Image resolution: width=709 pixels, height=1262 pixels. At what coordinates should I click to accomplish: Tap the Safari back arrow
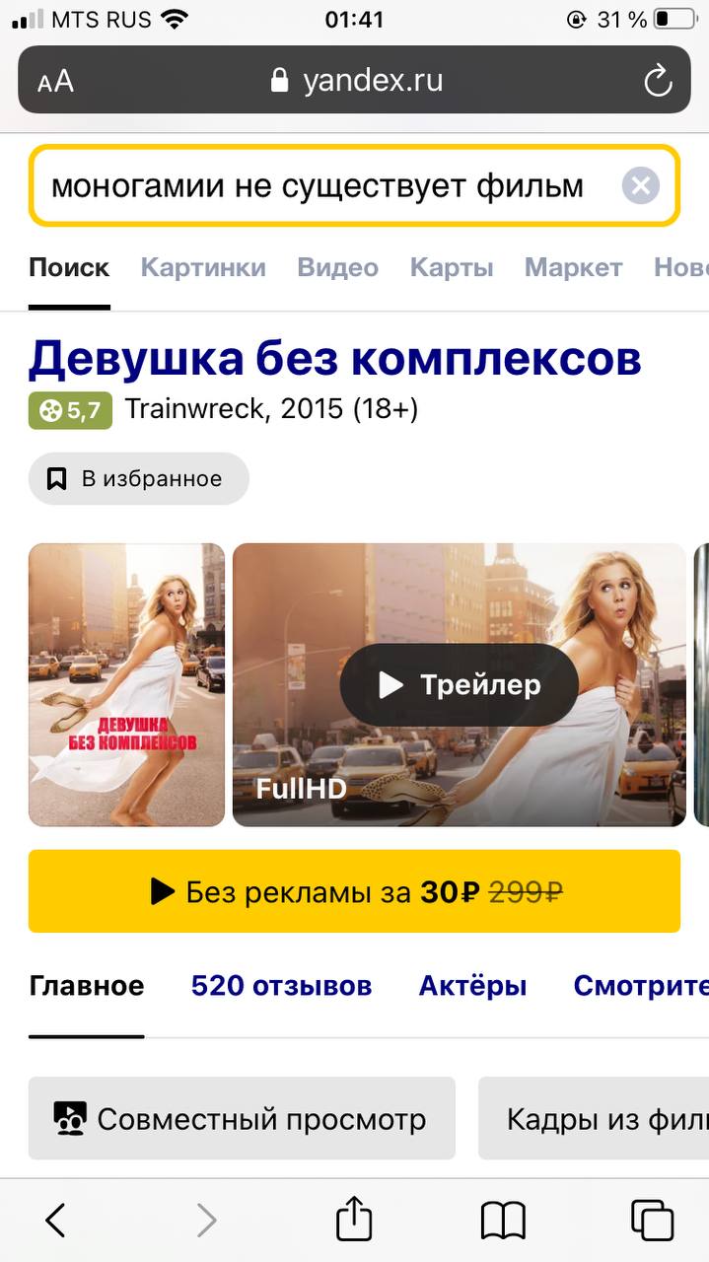click(56, 1221)
